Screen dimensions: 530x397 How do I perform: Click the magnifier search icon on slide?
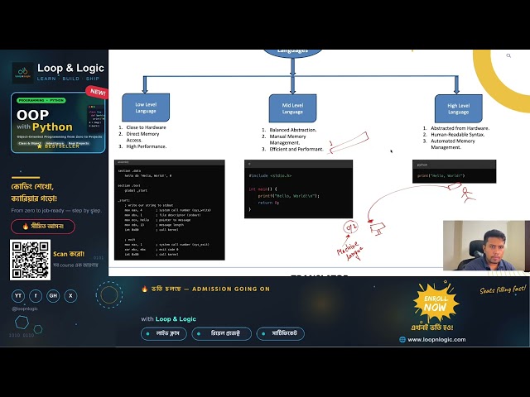pyautogui.click(x=508, y=55)
